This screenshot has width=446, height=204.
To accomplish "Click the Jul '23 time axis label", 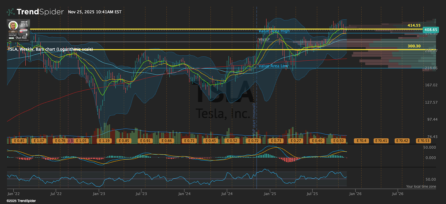I will pyautogui.click(x=141, y=193).
